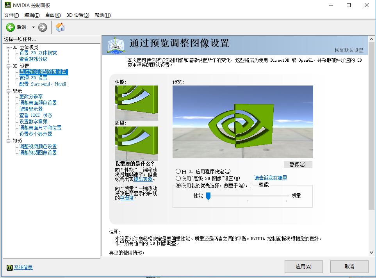Select 使用我的优先选择 option
The image size is (376, 278).
coord(178,185)
